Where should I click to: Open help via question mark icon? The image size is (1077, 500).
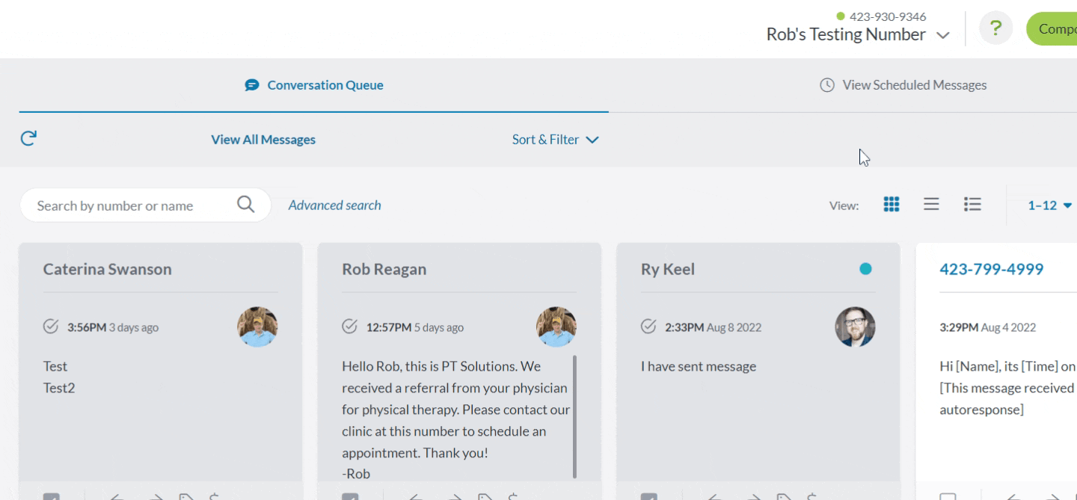click(x=995, y=28)
